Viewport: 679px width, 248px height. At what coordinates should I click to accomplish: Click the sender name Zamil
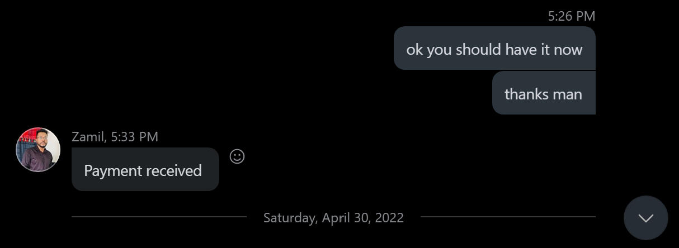[x=88, y=137]
